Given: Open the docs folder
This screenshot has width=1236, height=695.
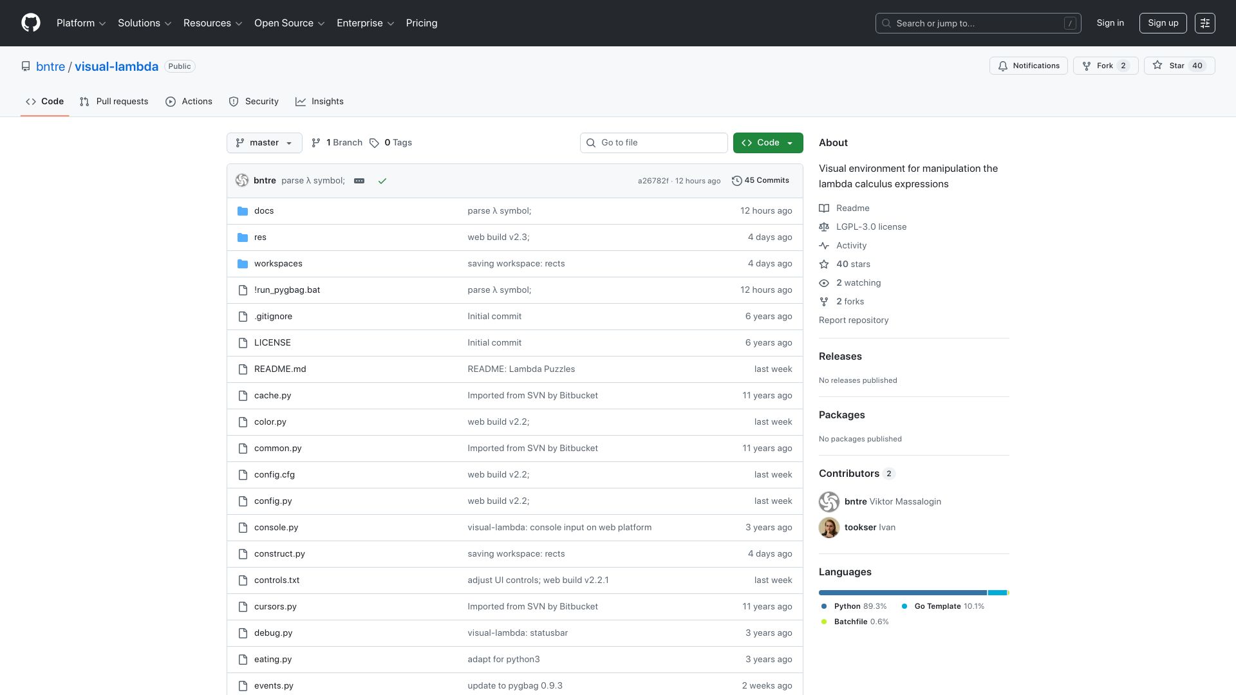Looking at the screenshot, I should [264, 211].
